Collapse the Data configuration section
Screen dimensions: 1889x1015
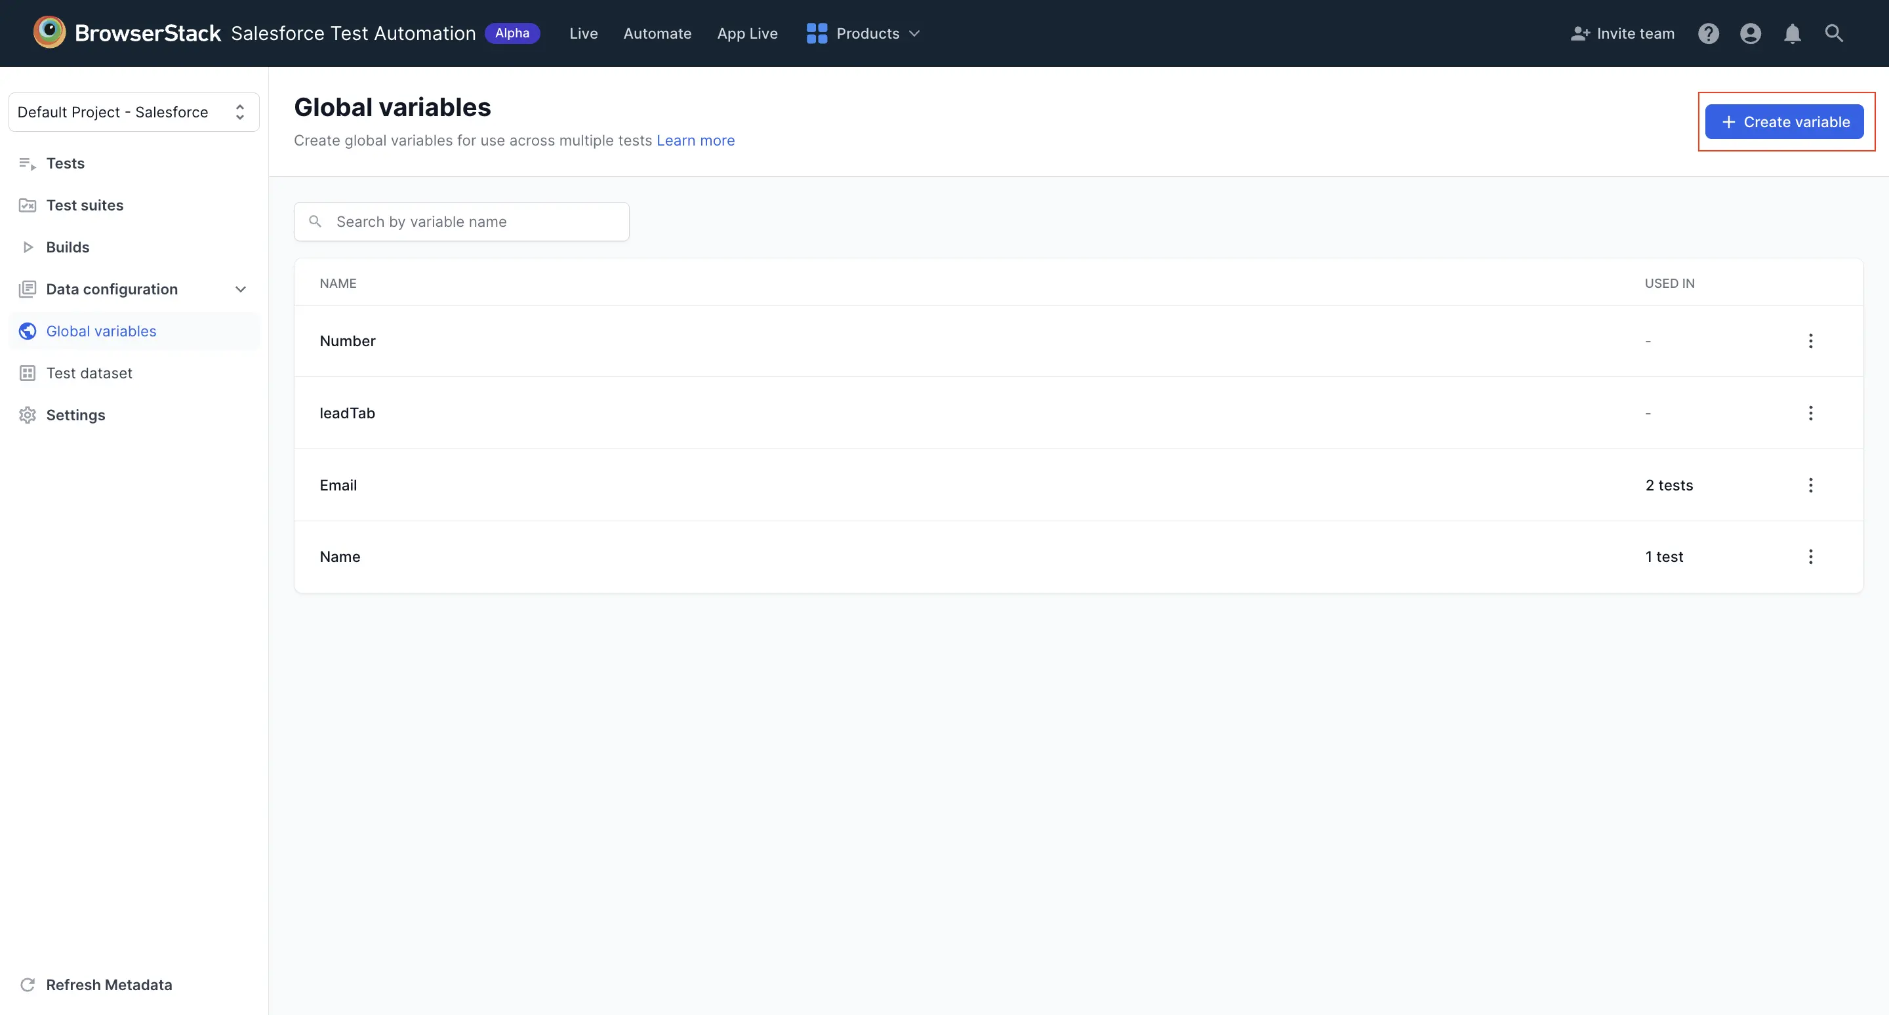point(241,289)
